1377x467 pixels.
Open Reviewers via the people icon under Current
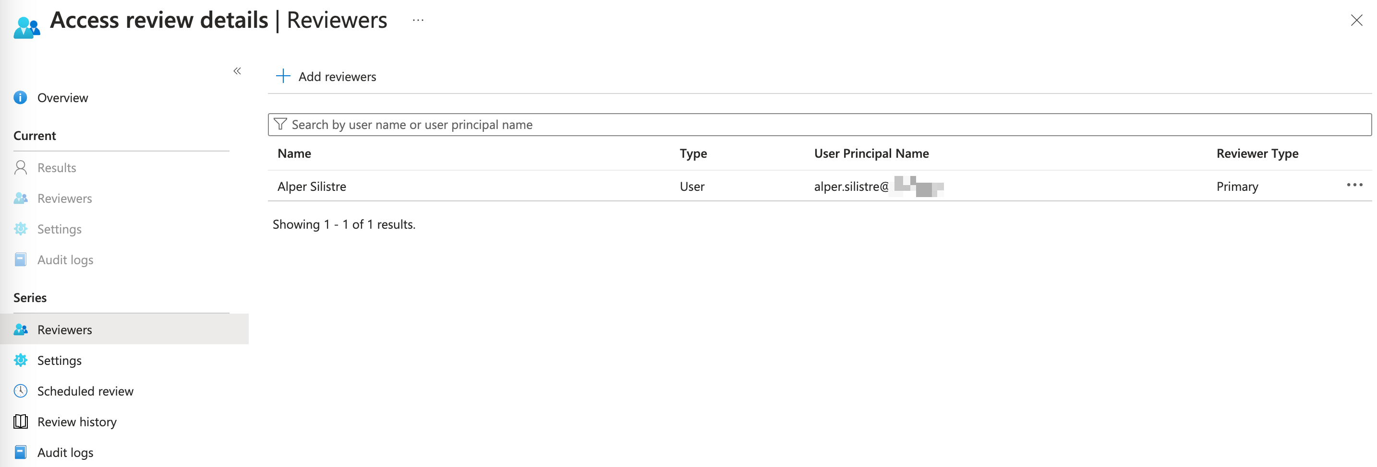pos(20,198)
